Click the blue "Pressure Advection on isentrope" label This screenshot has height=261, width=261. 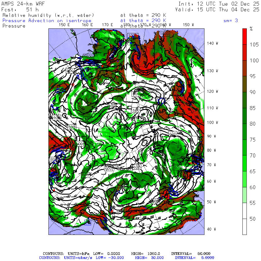coord(47,21)
